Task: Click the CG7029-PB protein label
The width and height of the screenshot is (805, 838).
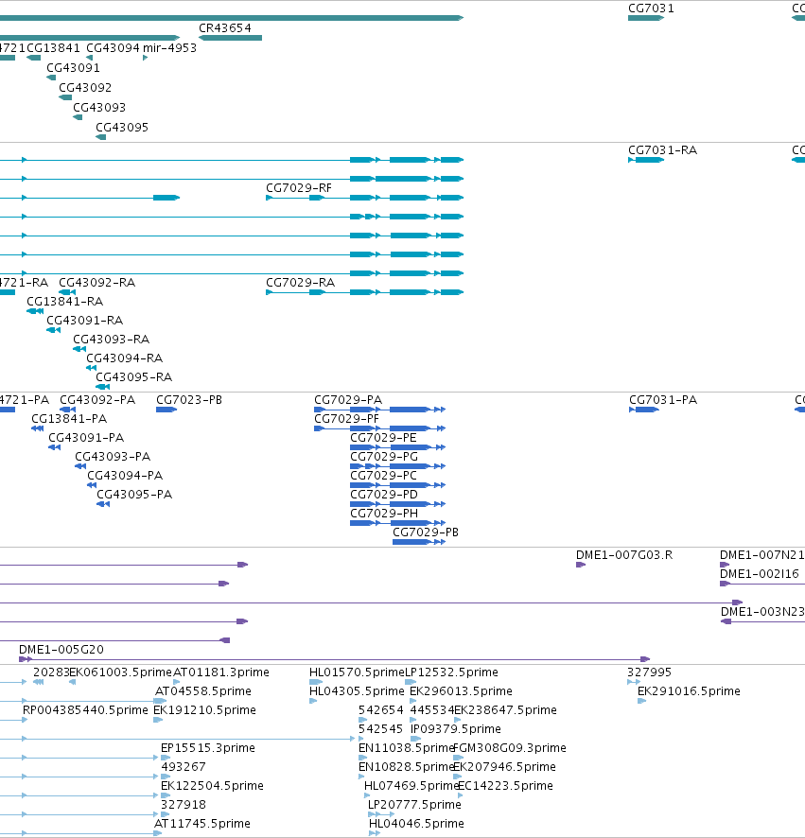Action: click(x=426, y=532)
